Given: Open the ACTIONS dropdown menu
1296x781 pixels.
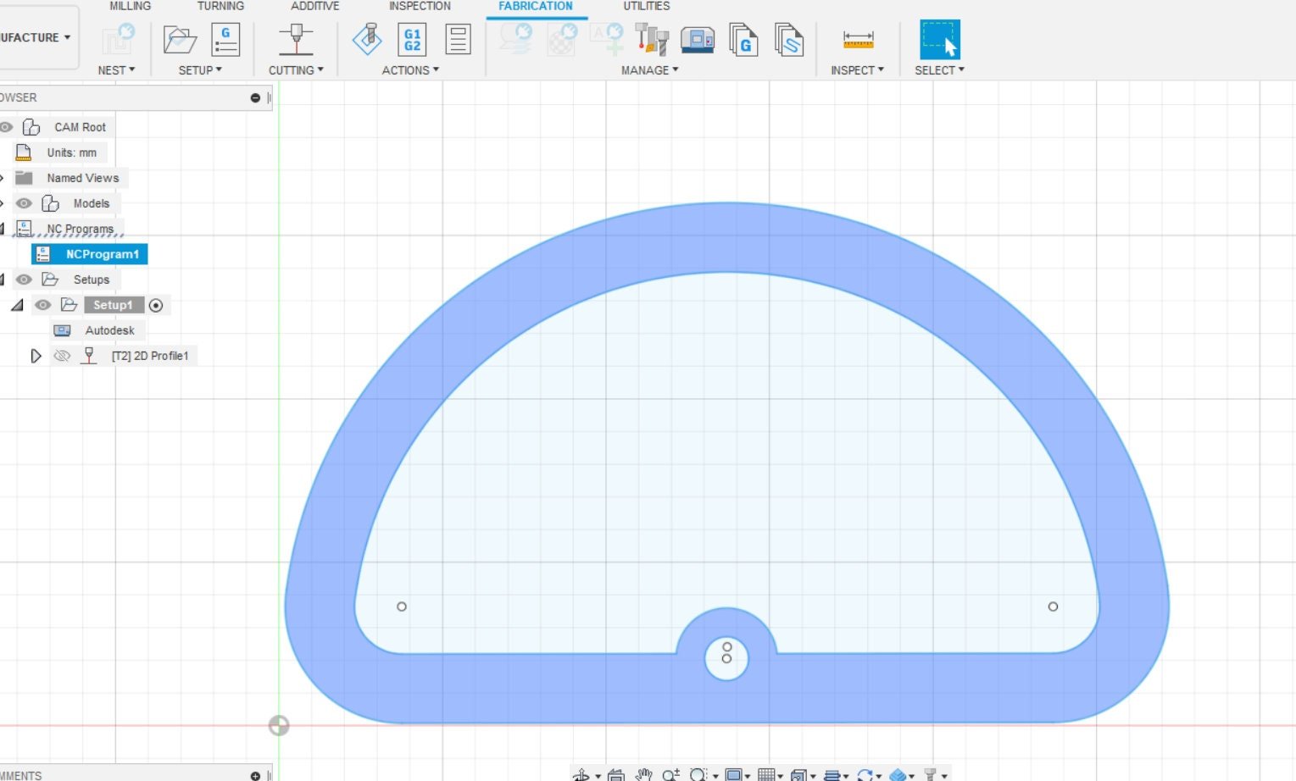Looking at the screenshot, I should (x=410, y=70).
